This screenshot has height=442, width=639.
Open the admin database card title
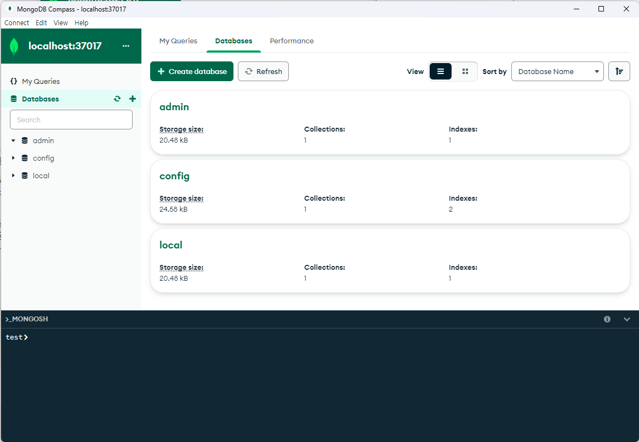174,107
